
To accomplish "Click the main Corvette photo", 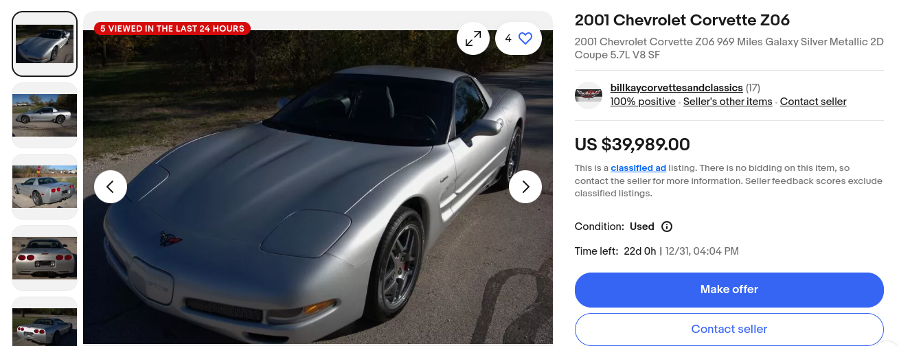I will point(318,185).
